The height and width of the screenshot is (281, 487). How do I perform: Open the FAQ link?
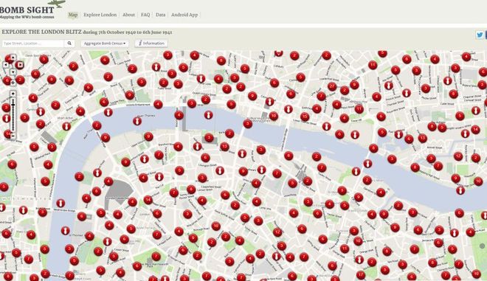coord(145,15)
